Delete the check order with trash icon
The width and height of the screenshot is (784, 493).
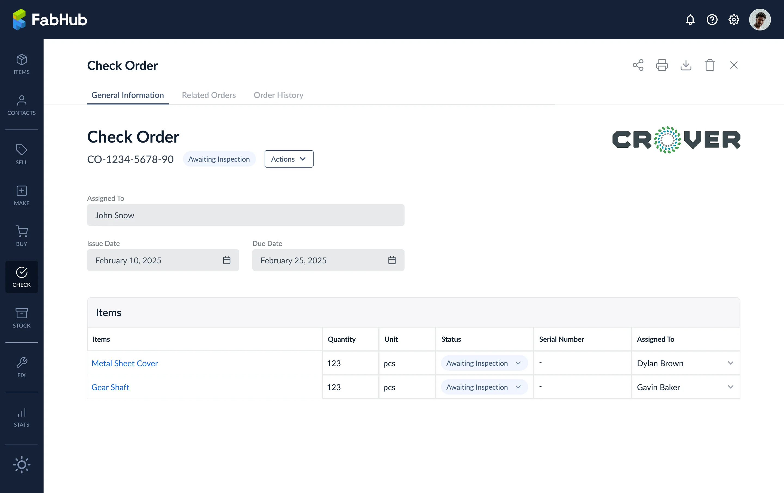point(709,65)
